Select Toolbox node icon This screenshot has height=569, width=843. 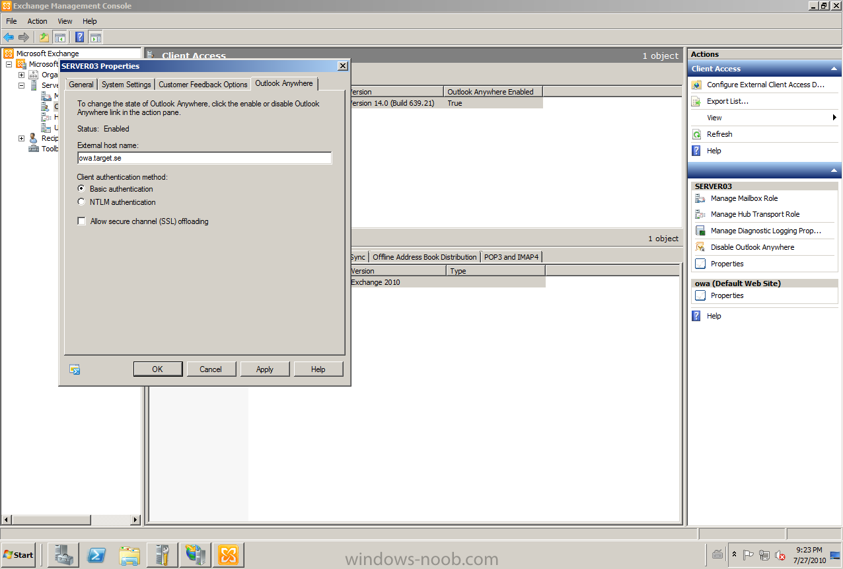34,149
